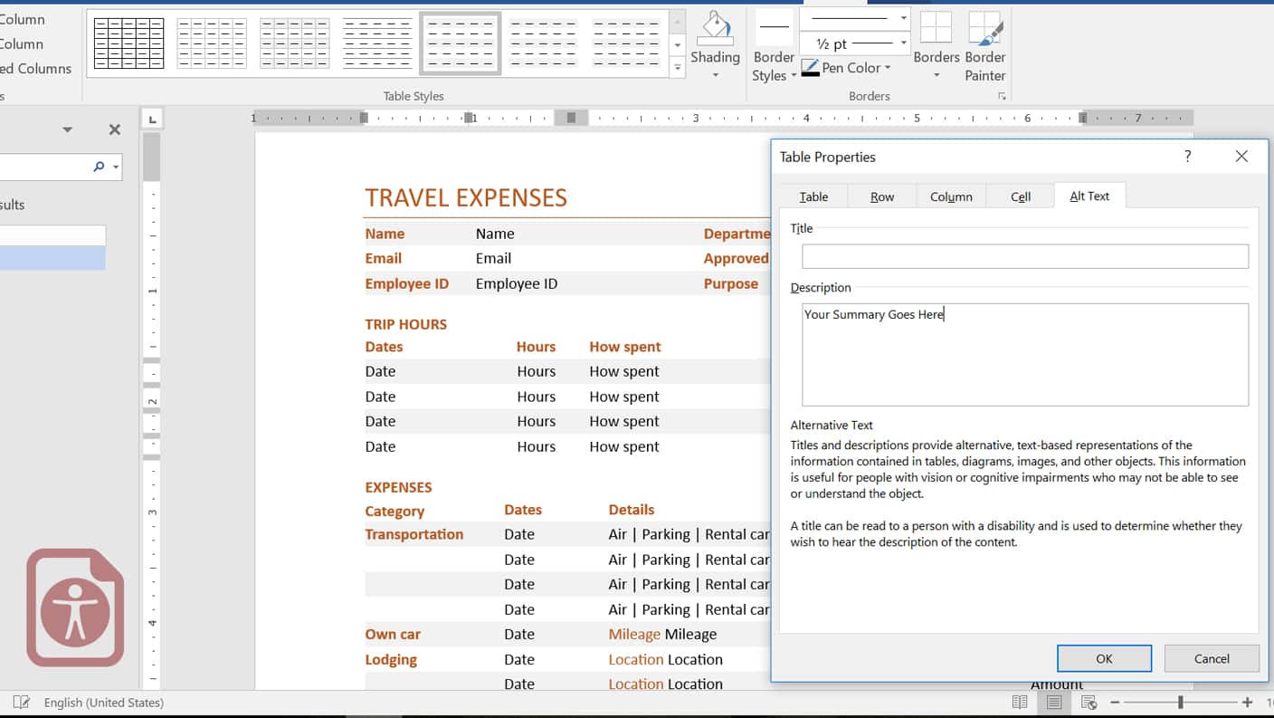
Task: Click the Title input field in the dialog
Action: 1023,256
